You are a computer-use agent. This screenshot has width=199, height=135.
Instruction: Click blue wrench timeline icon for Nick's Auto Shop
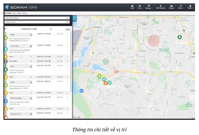(x=6, y=101)
